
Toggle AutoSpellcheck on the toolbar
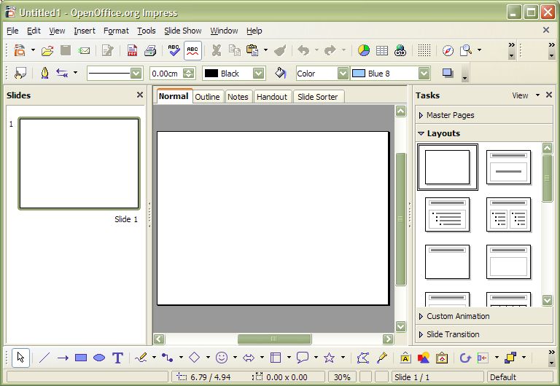click(x=192, y=50)
